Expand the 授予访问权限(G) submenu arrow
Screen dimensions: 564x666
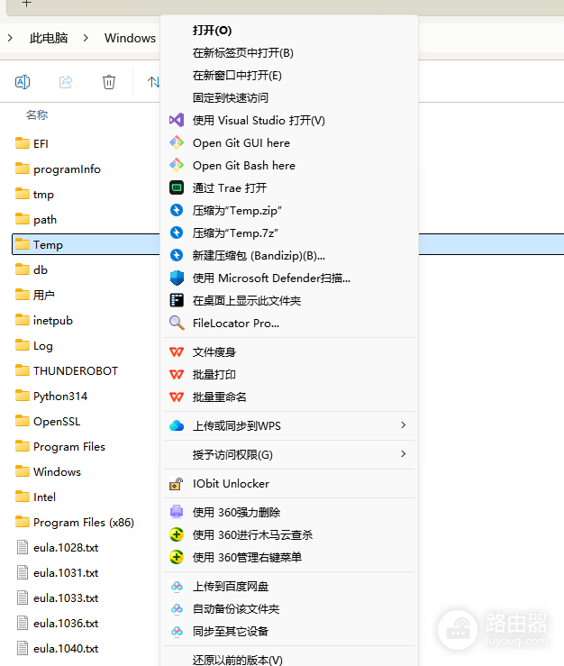403,454
